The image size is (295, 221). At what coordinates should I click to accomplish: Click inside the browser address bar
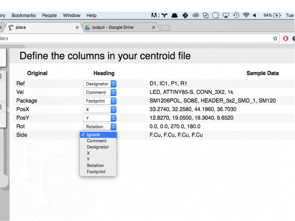click(131, 38)
